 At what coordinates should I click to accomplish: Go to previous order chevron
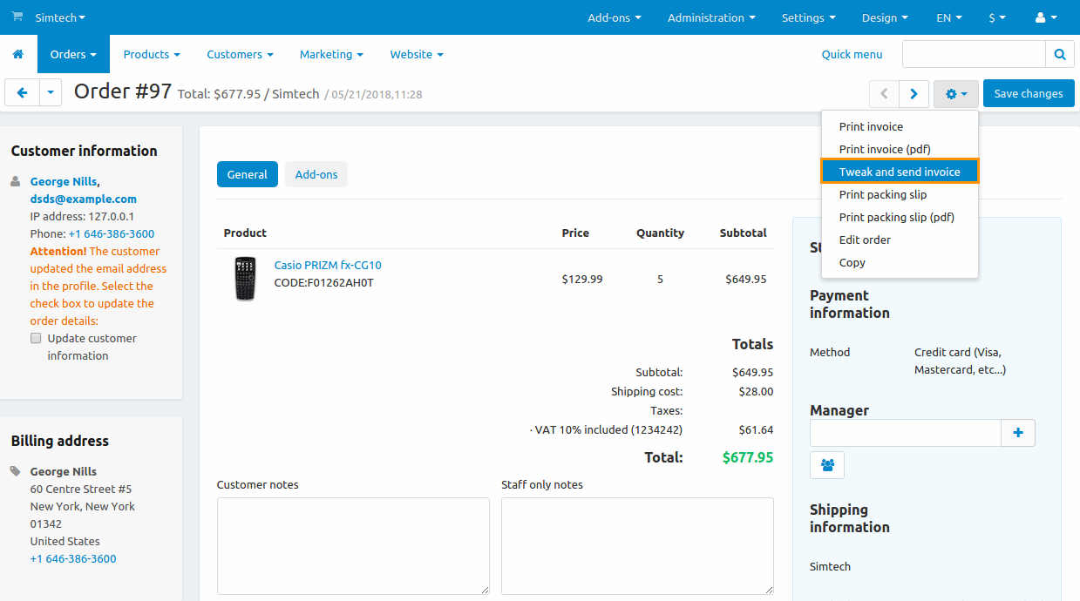coord(883,93)
